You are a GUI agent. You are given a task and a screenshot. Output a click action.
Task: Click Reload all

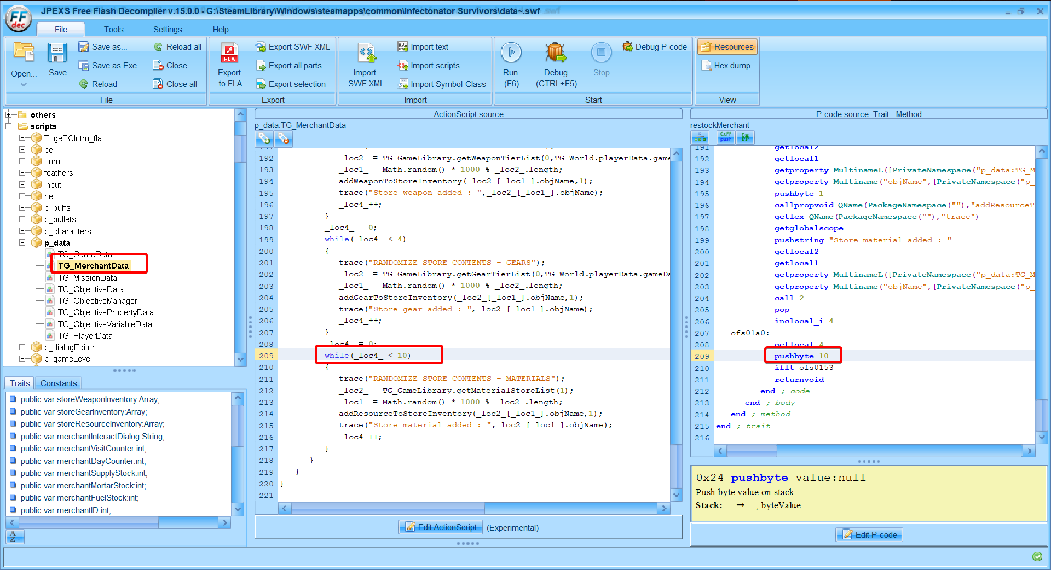[x=177, y=47]
